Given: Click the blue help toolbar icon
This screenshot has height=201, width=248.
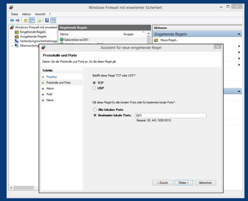Looking at the screenshot, I should click(47, 20).
